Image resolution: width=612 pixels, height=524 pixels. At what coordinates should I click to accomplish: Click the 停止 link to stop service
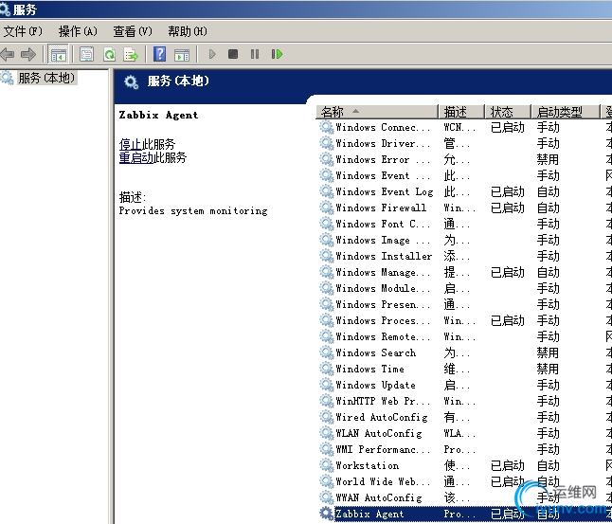pyautogui.click(x=131, y=144)
